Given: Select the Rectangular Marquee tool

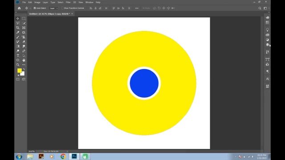Looking at the screenshot, I should coord(24,19).
